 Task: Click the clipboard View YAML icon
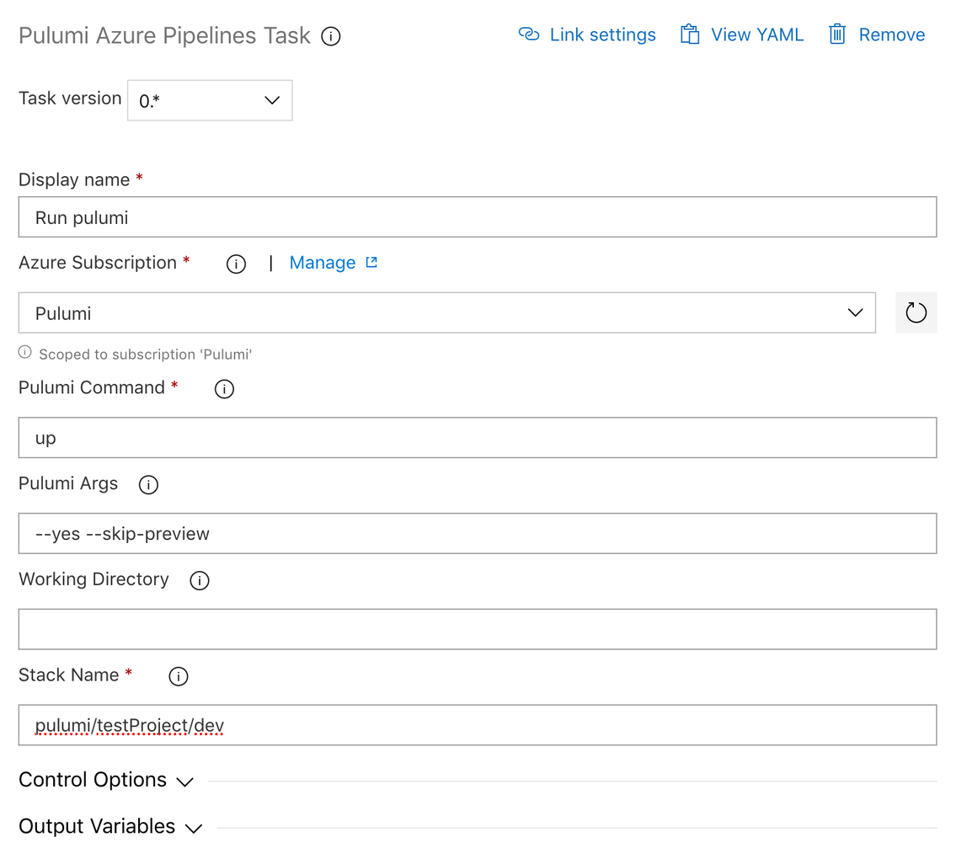coord(690,35)
